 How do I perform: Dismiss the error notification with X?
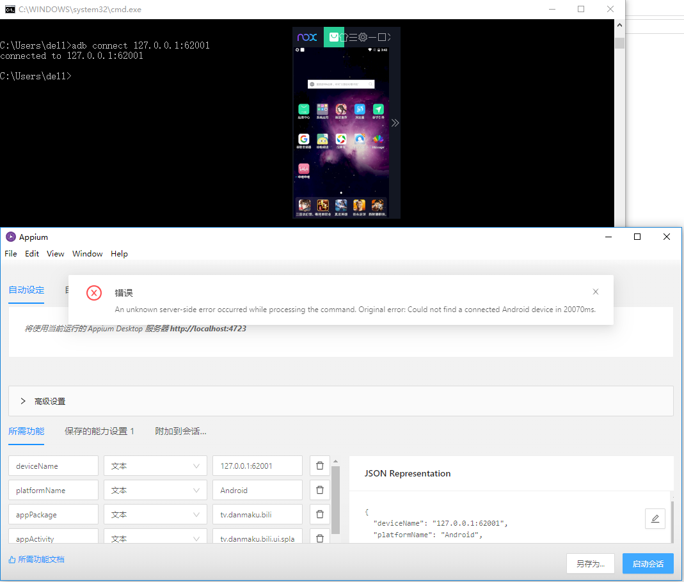click(x=596, y=292)
